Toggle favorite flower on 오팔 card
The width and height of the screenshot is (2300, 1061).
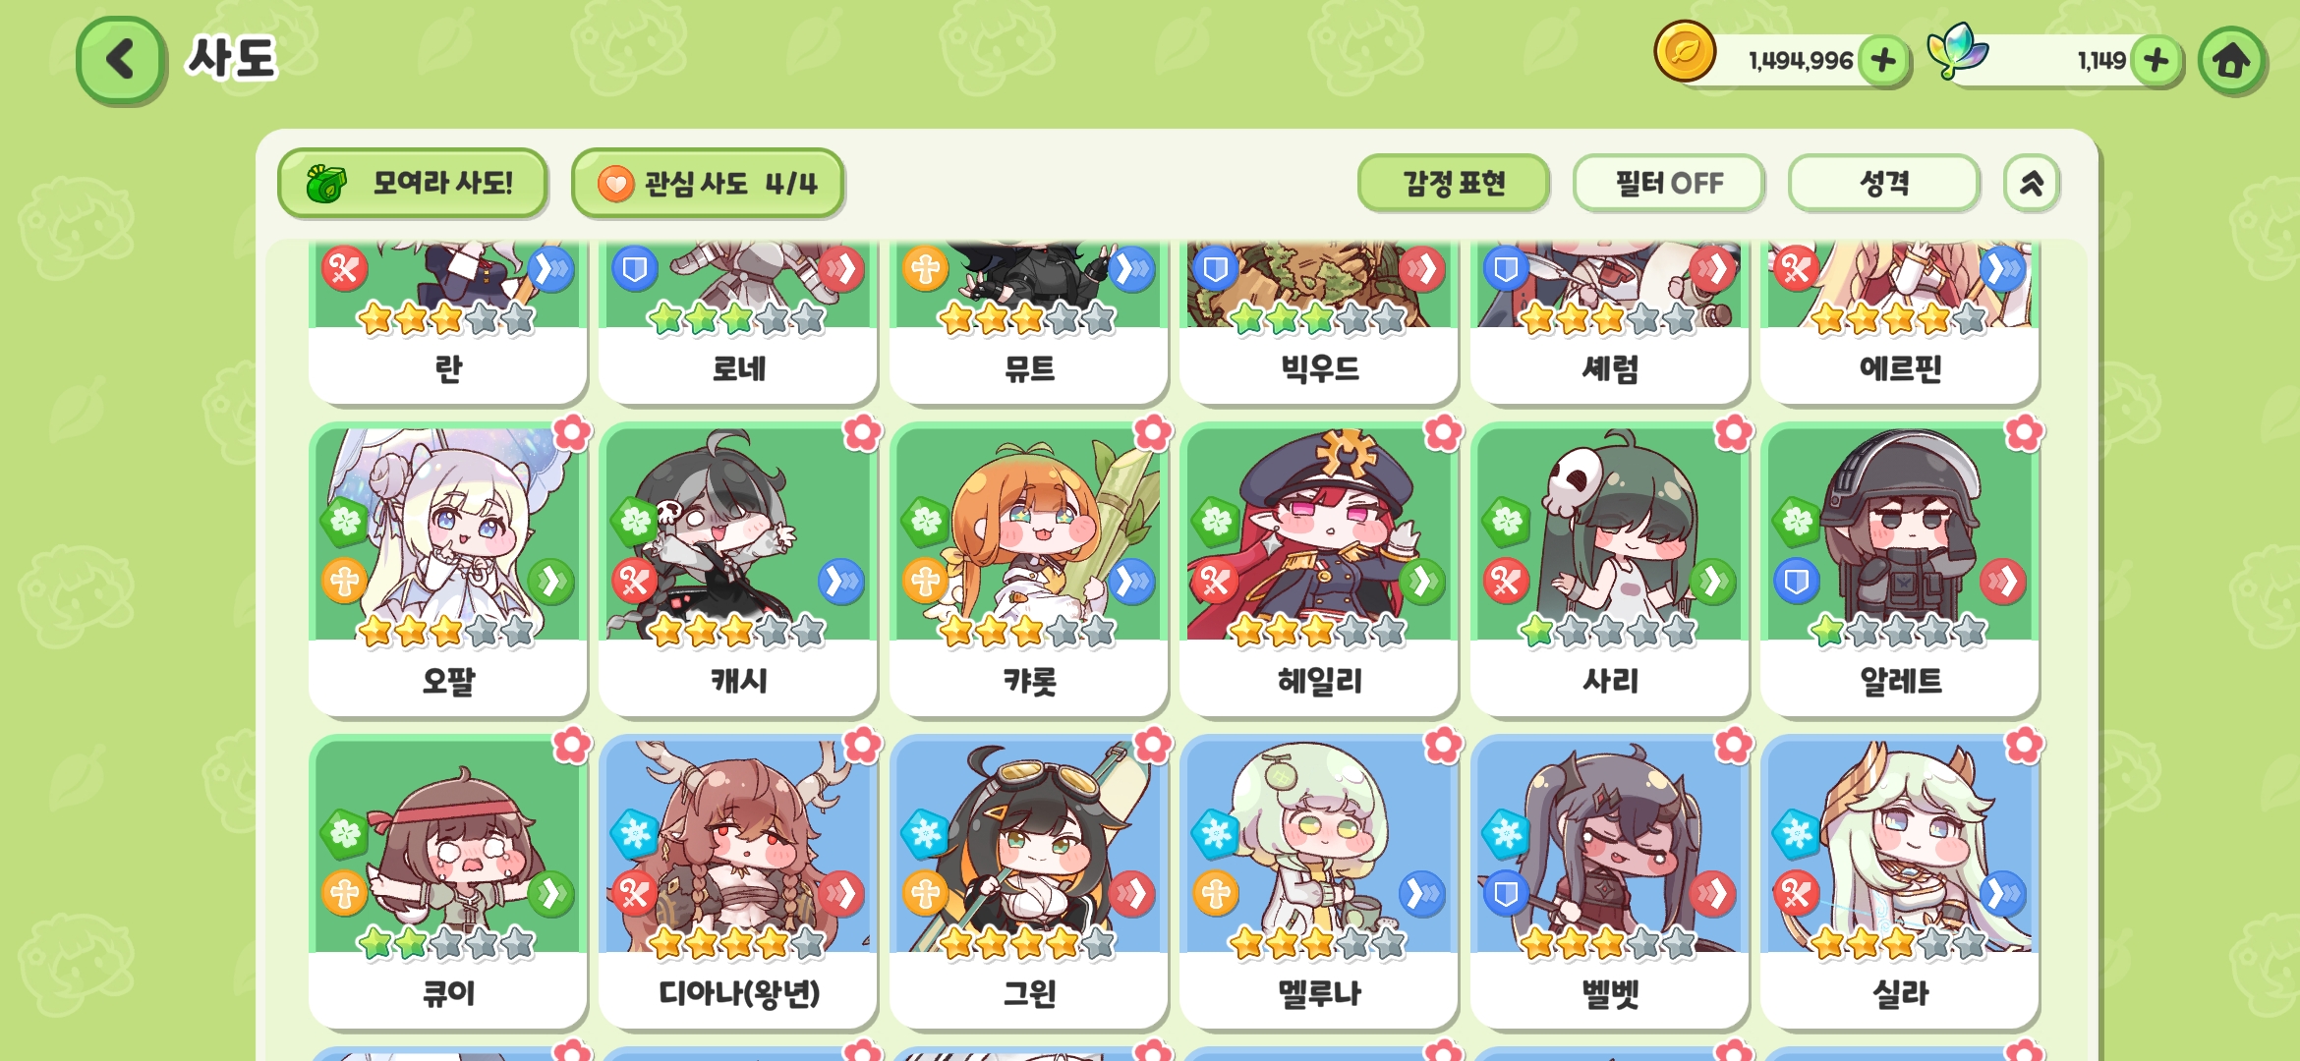571,433
